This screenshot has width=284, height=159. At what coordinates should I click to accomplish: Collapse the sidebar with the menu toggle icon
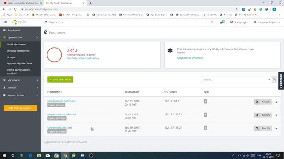5,23
